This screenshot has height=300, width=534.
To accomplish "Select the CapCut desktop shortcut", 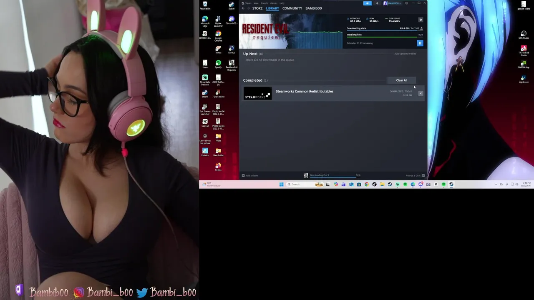I will 205,123.
